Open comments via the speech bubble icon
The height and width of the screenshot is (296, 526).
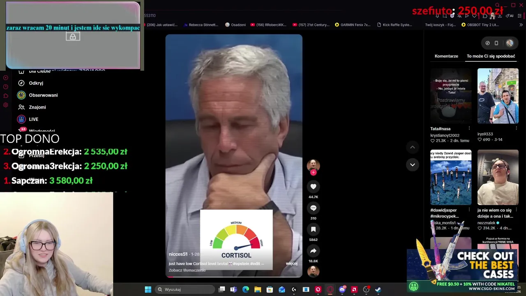point(313,208)
